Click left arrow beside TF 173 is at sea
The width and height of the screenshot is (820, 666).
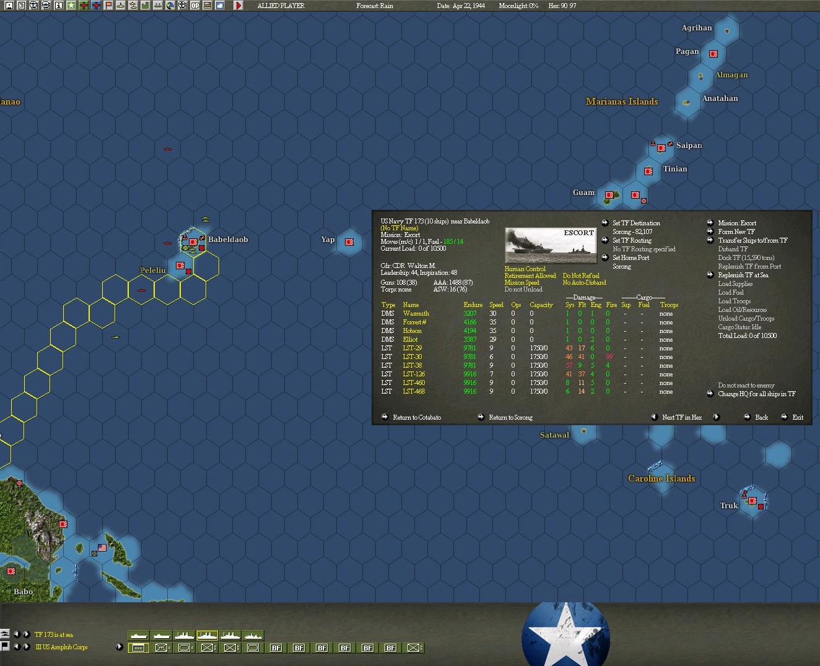point(17,634)
